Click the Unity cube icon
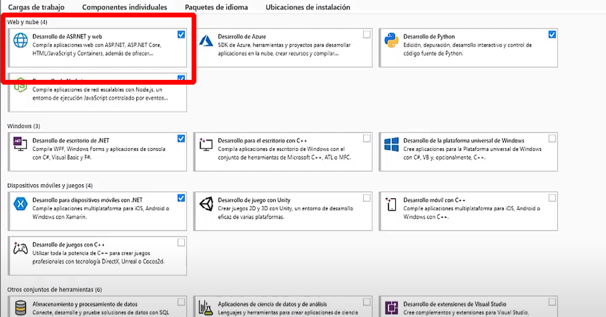The width and height of the screenshot is (606, 317). [206, 204]
